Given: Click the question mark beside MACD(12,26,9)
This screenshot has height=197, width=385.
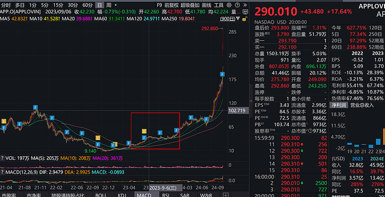Looking at the screenshot, I should (x=2, y=172).
